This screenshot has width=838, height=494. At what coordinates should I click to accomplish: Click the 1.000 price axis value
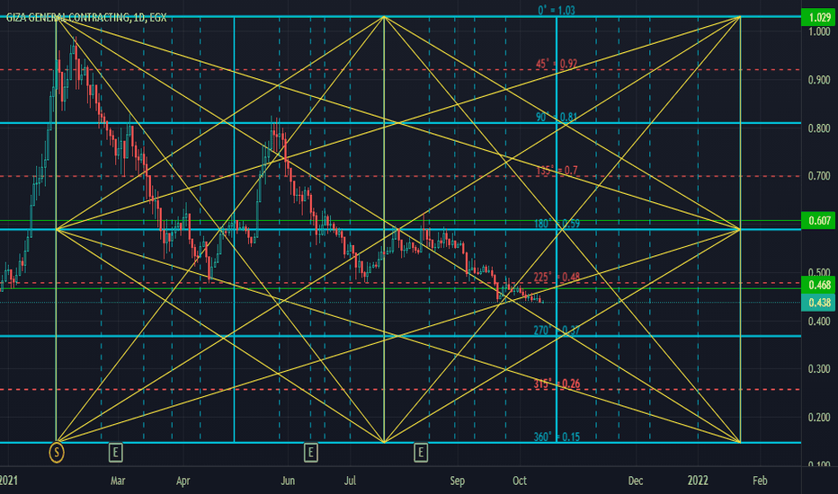point(819,31)
